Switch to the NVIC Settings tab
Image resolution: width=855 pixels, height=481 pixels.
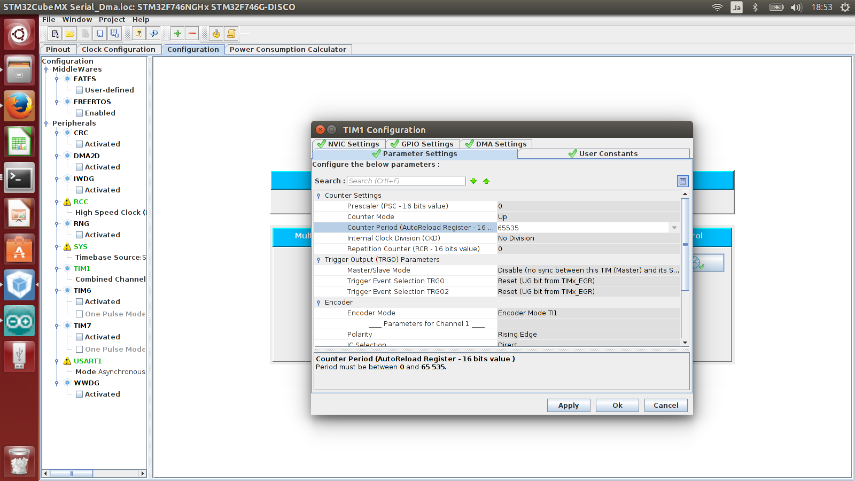(348, 144)
